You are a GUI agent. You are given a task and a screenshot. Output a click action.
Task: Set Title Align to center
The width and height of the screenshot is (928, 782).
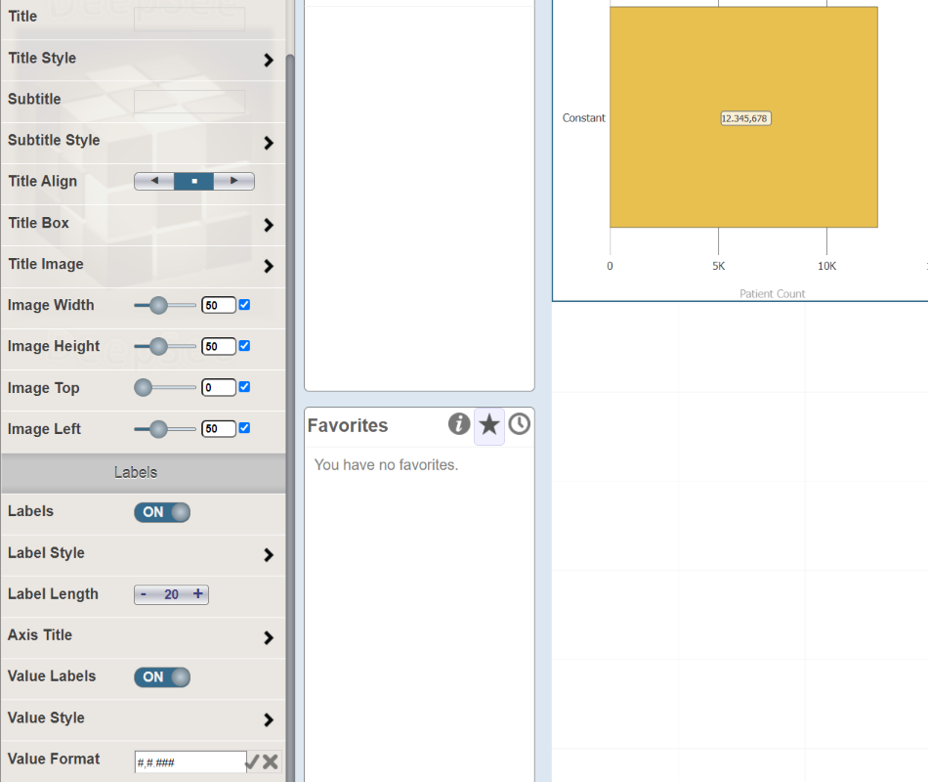click(194, 181)
